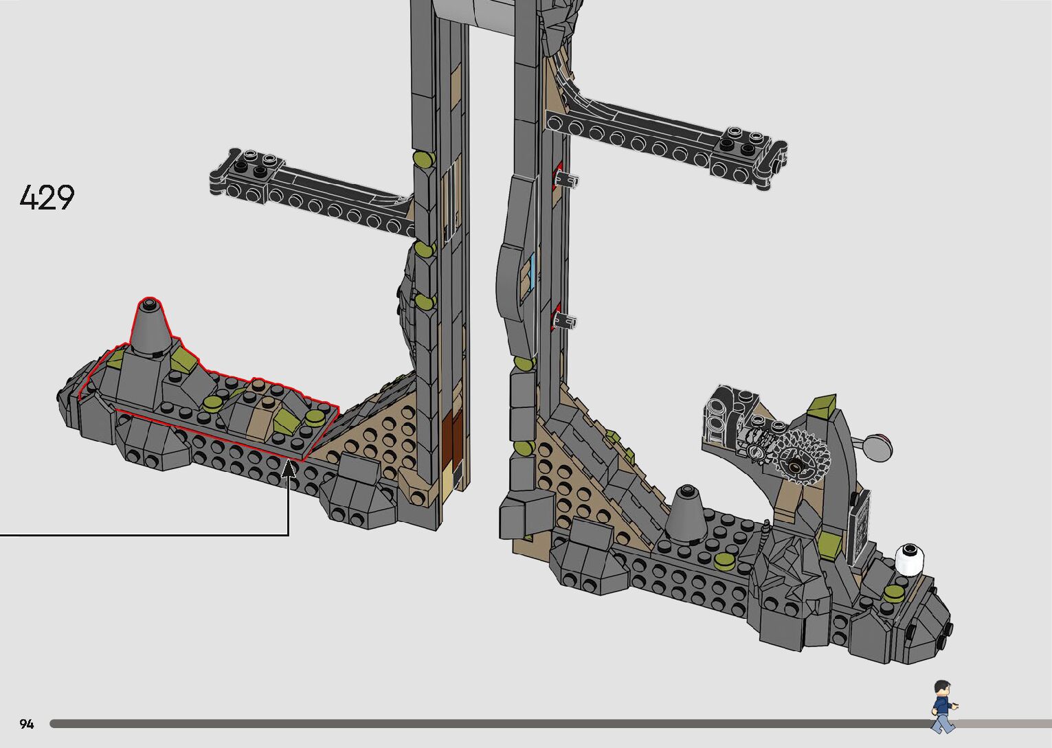1052x748 pixels.
Task: Click the page number 94
Action: tap(27, 724)
